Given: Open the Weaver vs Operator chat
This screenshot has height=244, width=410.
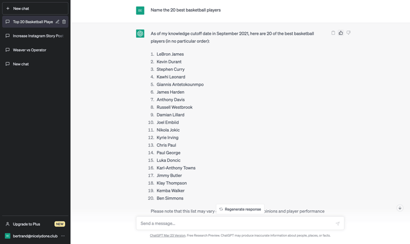Looking at the screenshot, I should coord(30,50).
